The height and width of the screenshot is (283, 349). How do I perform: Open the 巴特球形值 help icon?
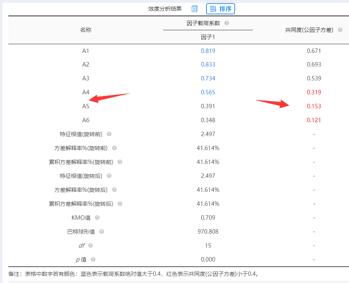coord(102,232)
